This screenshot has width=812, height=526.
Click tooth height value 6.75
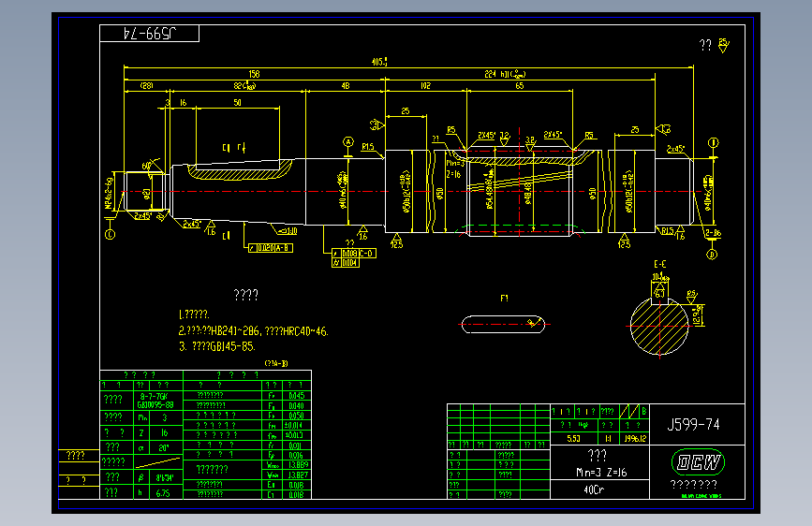coord(163,493)
